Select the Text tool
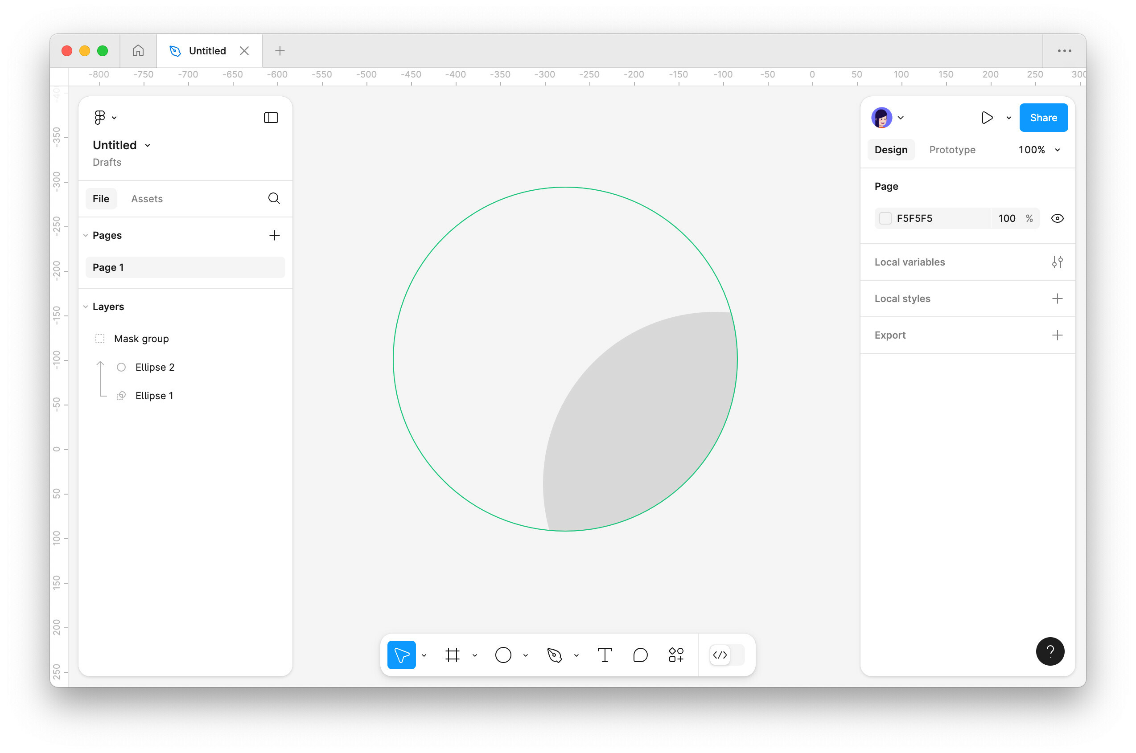This screenshot has height=753, width=1136. point(605,655)
